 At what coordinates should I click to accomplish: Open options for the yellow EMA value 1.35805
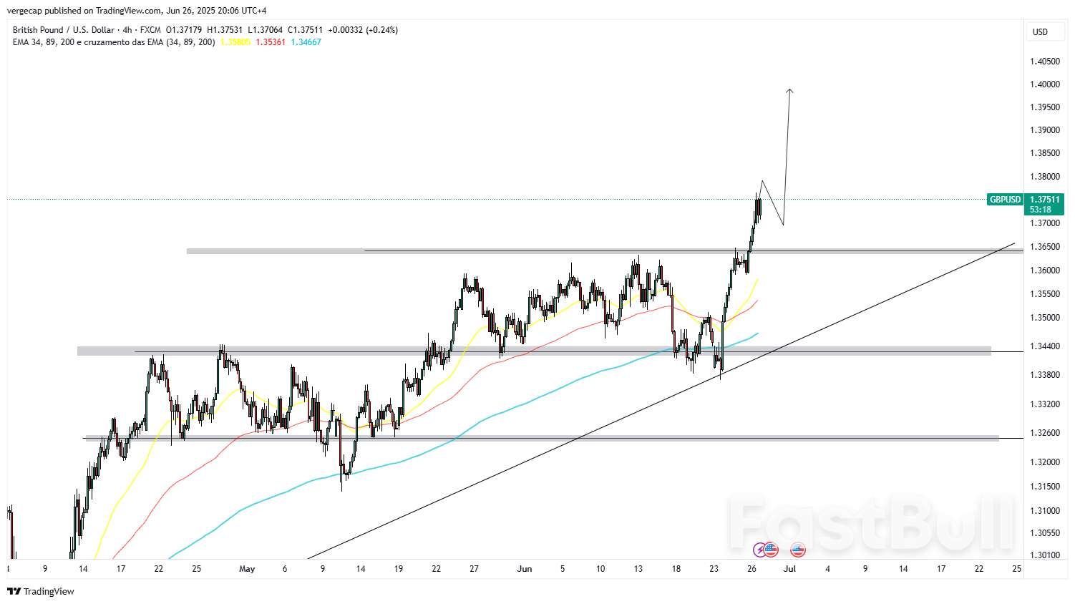[236, 42]
